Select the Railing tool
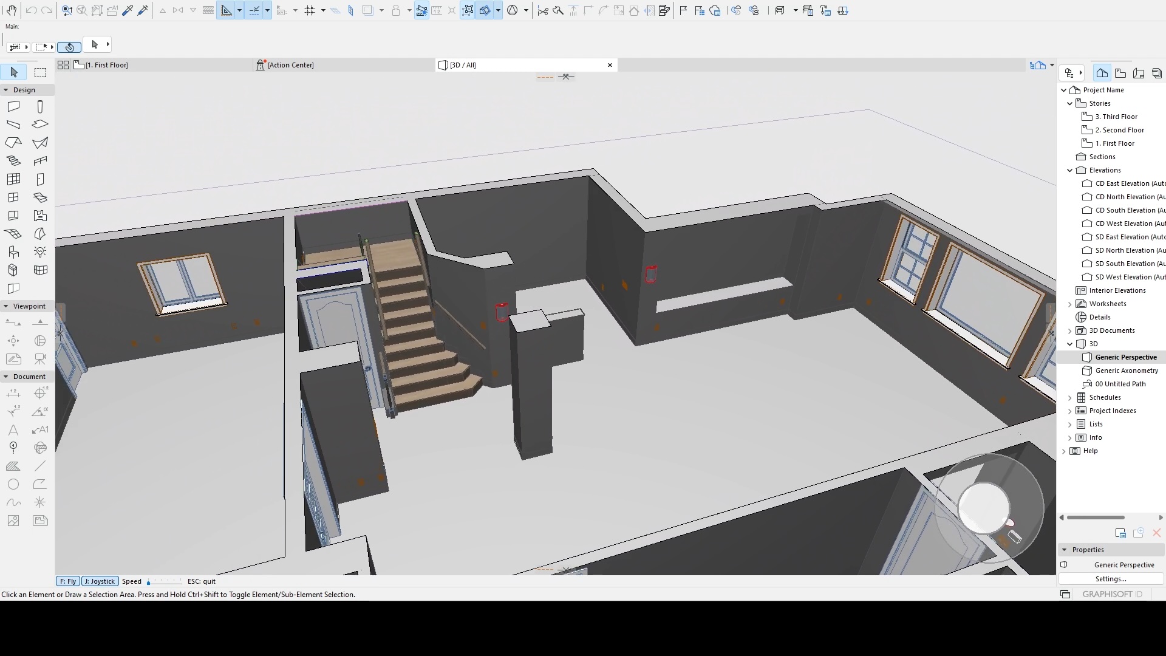 pos(40,161)
